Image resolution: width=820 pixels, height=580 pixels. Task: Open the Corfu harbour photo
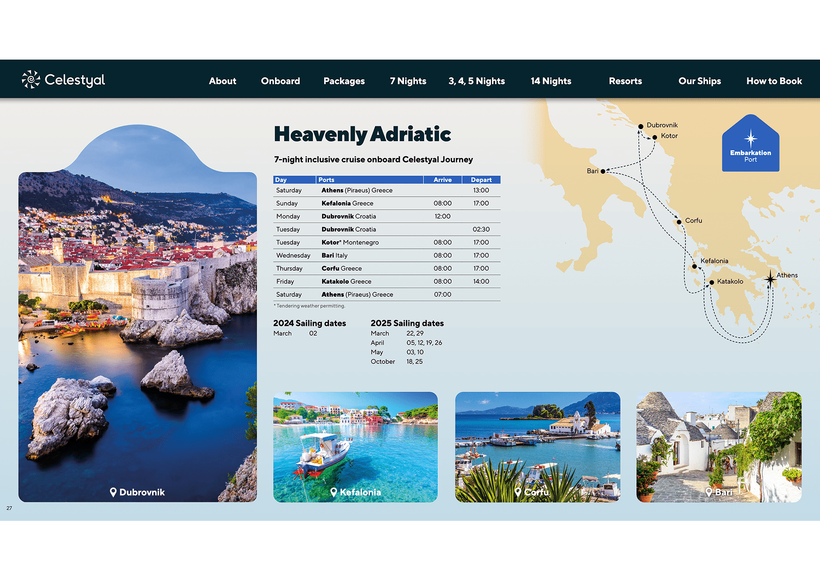(538, 447)
